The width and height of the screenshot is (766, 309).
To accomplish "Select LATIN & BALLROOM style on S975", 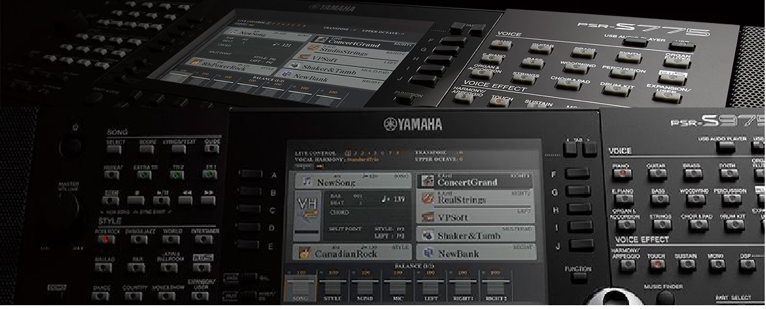I will [x=170, y=268].
